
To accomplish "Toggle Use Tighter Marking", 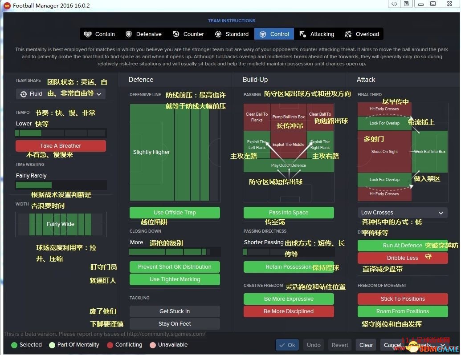I will (175, 279).
